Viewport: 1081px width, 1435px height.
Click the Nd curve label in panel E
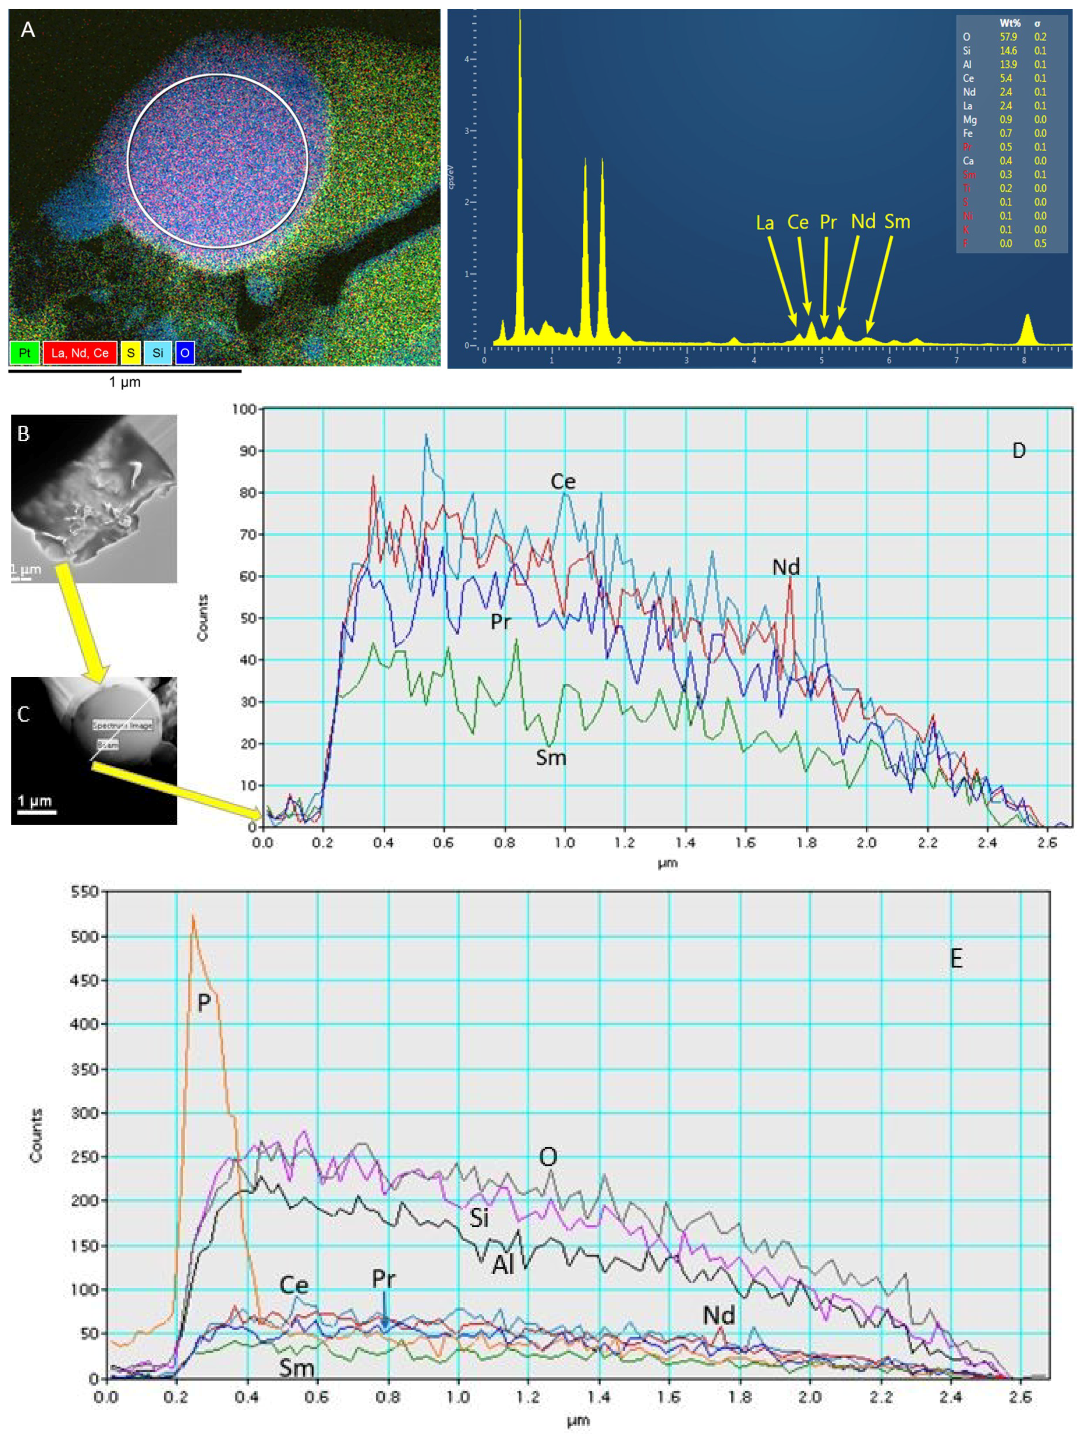pyautogui.click(x=719, y=1315)
